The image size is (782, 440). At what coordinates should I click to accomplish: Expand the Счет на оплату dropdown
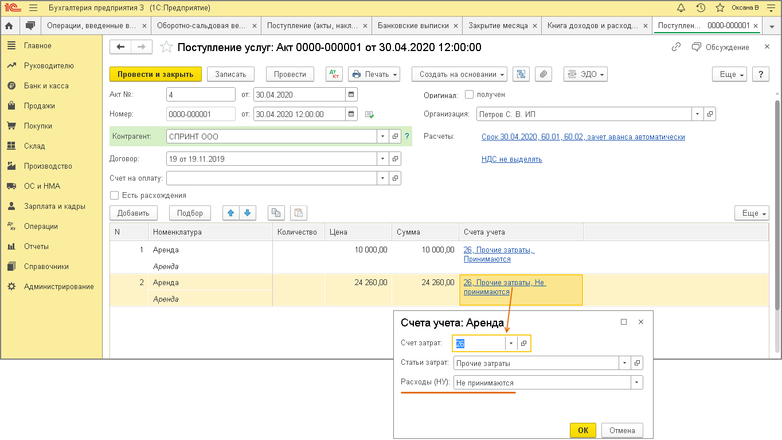(383, 178)
